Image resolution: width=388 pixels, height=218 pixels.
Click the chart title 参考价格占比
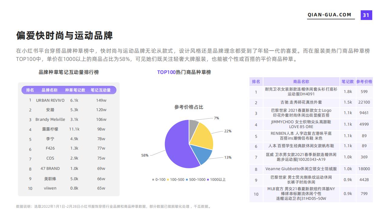189,107
